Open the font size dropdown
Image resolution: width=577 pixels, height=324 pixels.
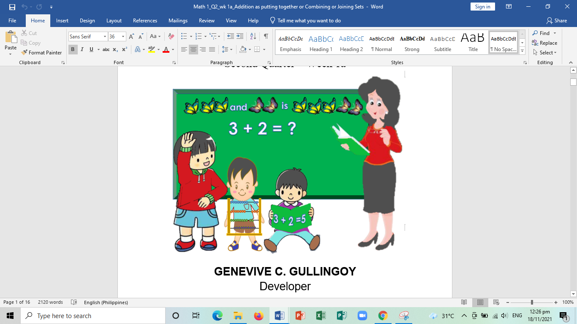click(123, 37)
